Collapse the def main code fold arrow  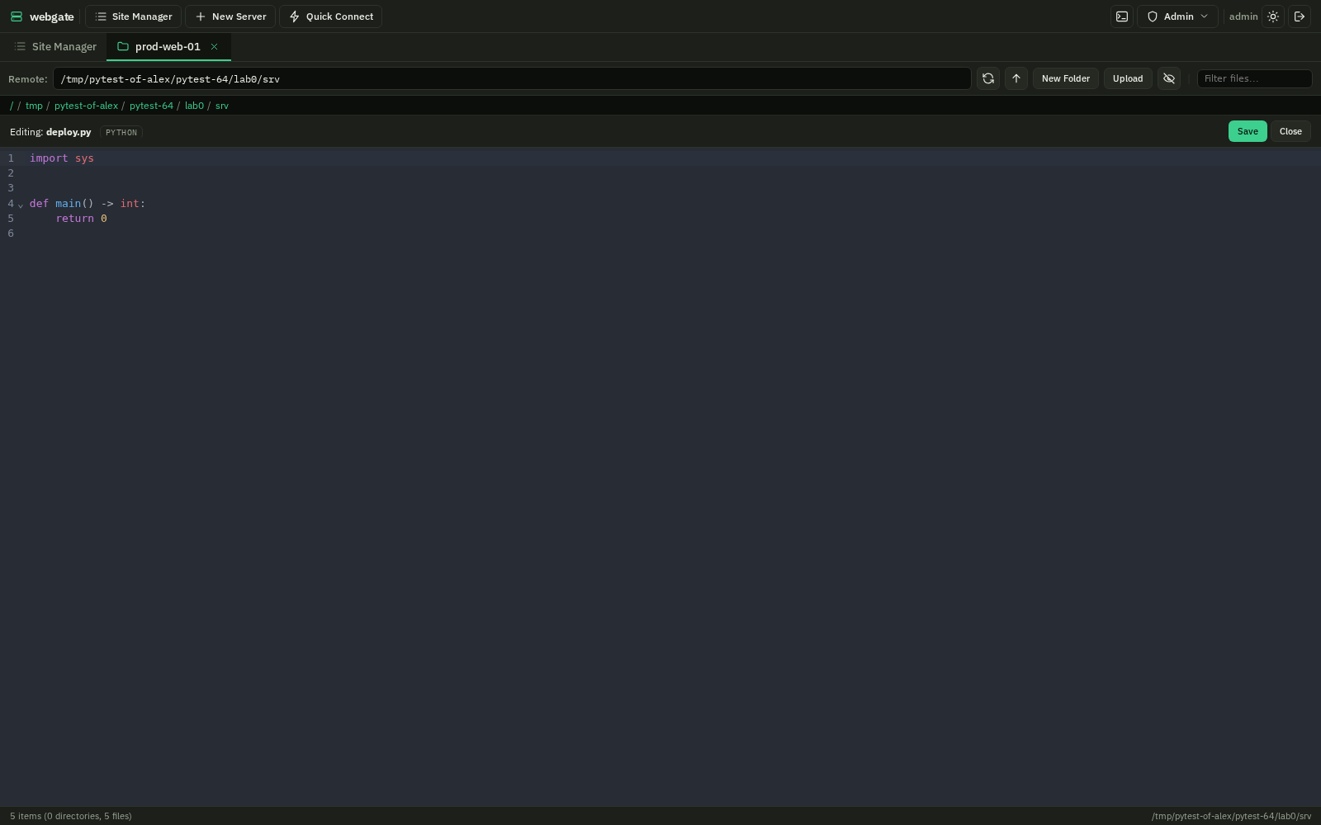pyautogui.click(x=21, y=205)
